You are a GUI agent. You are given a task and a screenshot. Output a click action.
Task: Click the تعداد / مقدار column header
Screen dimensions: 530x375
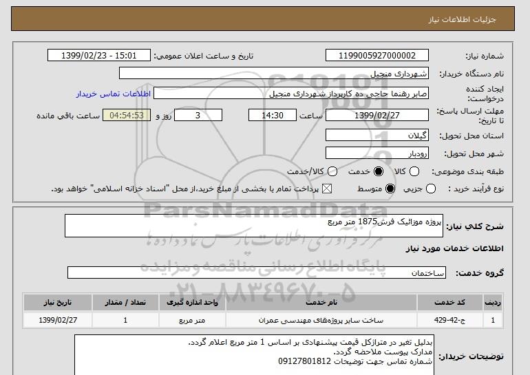(x=125, y=302)
